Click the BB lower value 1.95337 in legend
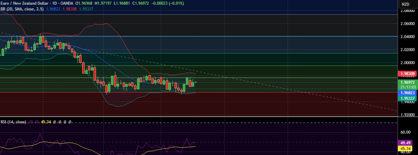Image resolution: width=418 pixels, height=155 pixels. click(86, 8)
